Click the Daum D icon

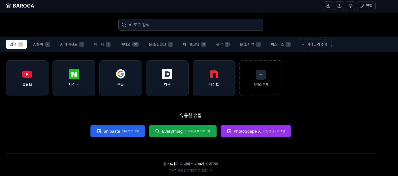167,74
